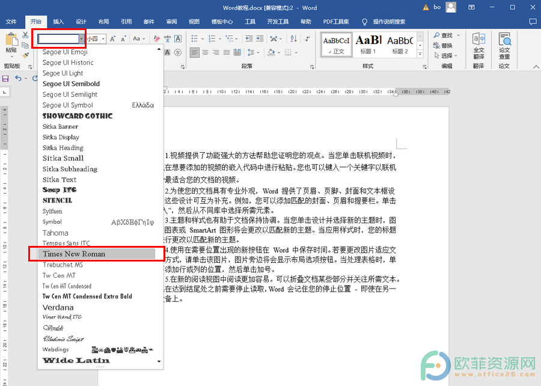Switch to the 插入 Insert tab
Screen dimensions: 541x386
[58, 22]
